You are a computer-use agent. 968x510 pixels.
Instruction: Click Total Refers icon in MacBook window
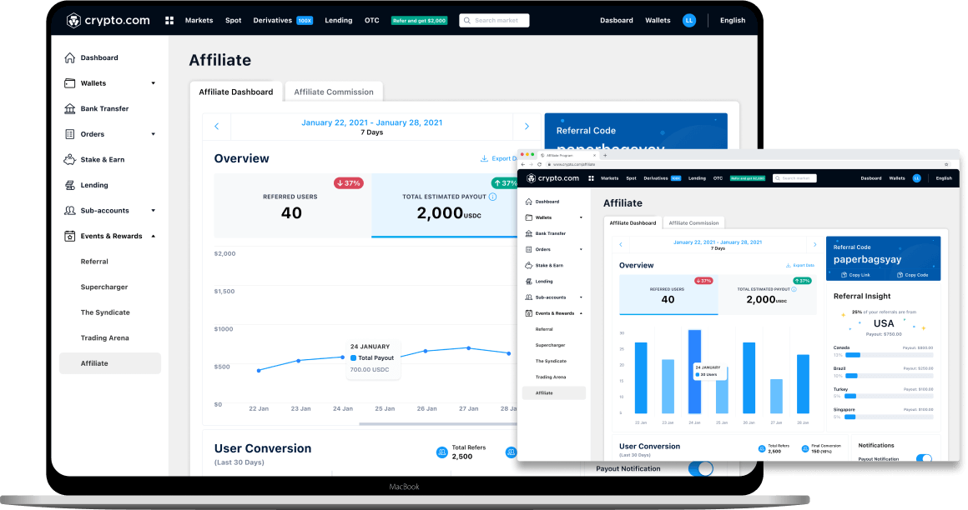click(x=442, y=452)
